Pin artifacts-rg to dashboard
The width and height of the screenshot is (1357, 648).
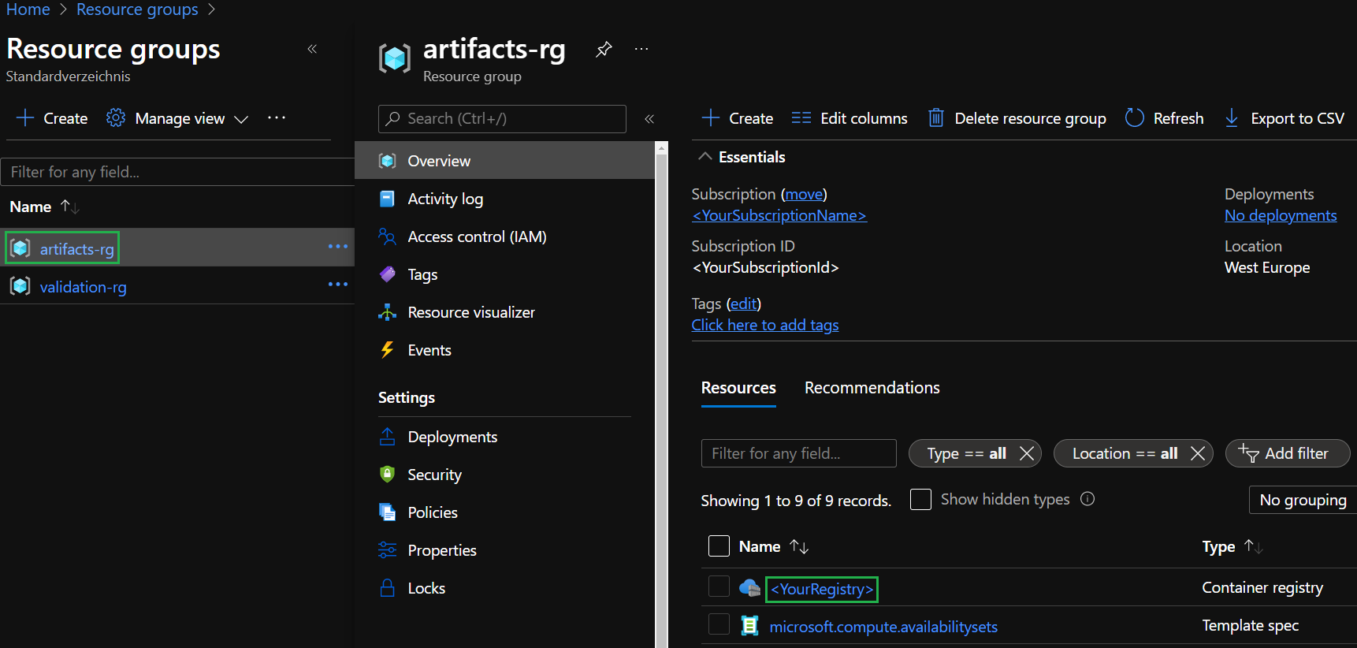[x=604, y=49]
